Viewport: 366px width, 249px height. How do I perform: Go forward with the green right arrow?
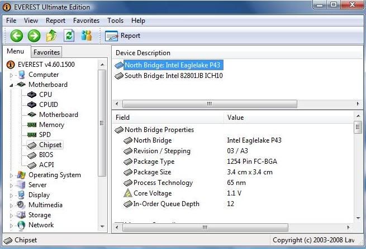[34, 36]
